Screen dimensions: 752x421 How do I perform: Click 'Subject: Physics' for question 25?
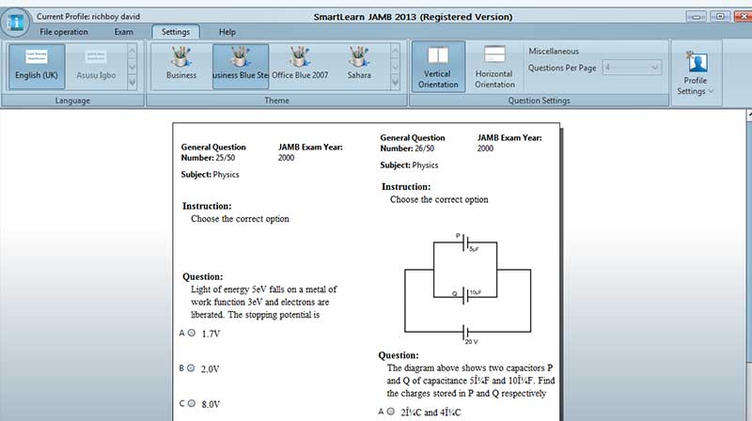210,175
